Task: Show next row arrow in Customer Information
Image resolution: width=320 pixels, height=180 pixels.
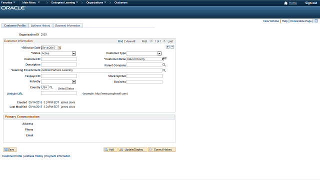Action: pyautogui.click(x=164, y=41)
